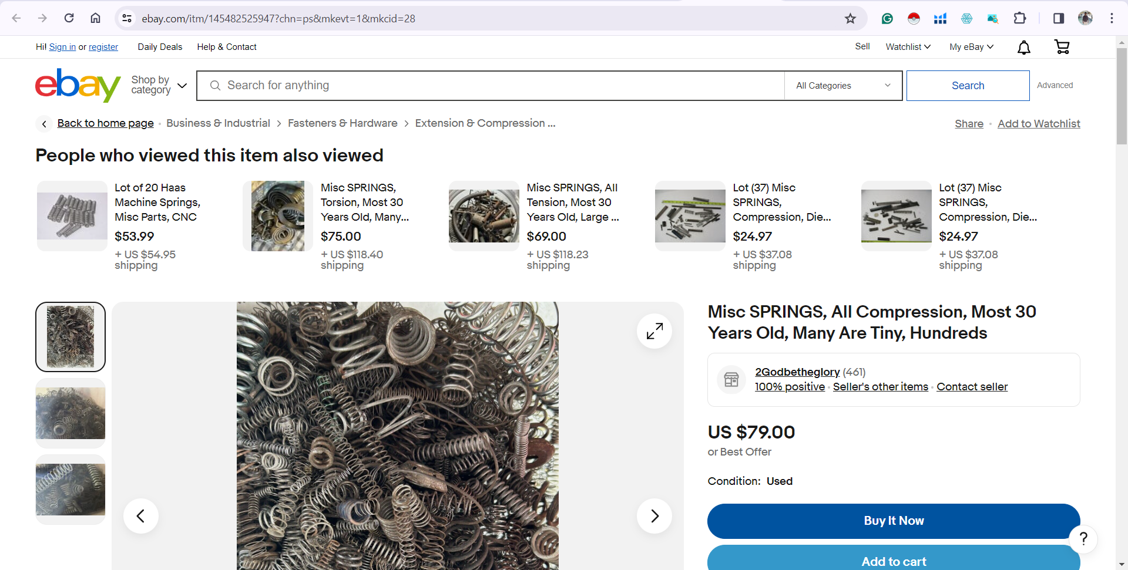
Task: Click the main springs product image
Action: click(398, 436)
